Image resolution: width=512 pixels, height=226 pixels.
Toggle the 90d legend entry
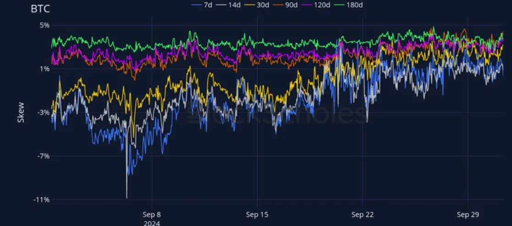point(286,5)
